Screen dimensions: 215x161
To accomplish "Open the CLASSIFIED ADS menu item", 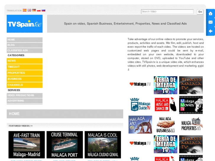I will [25, 51].
